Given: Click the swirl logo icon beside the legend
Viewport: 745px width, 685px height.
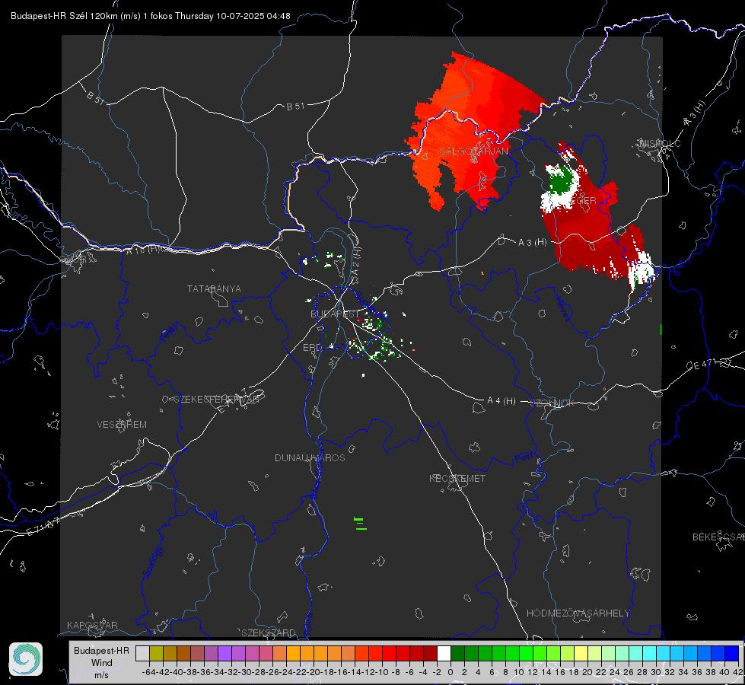Looking at the screenshot, I should pyautogui.click(x=26, y=659).
